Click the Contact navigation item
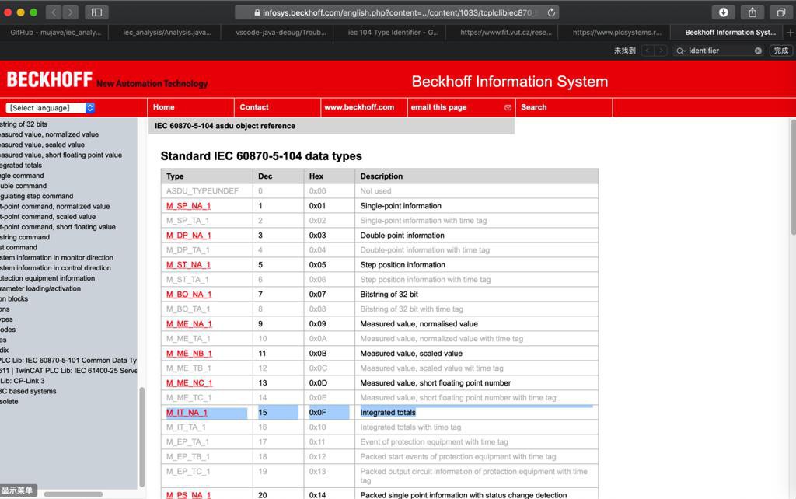 pyautogui.click(x=254, y=107)
